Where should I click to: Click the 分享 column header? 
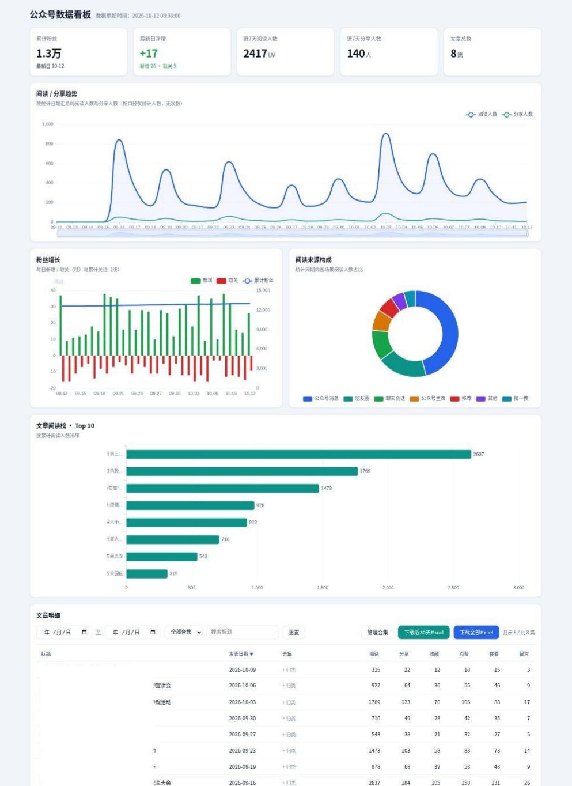pos(404,654)
